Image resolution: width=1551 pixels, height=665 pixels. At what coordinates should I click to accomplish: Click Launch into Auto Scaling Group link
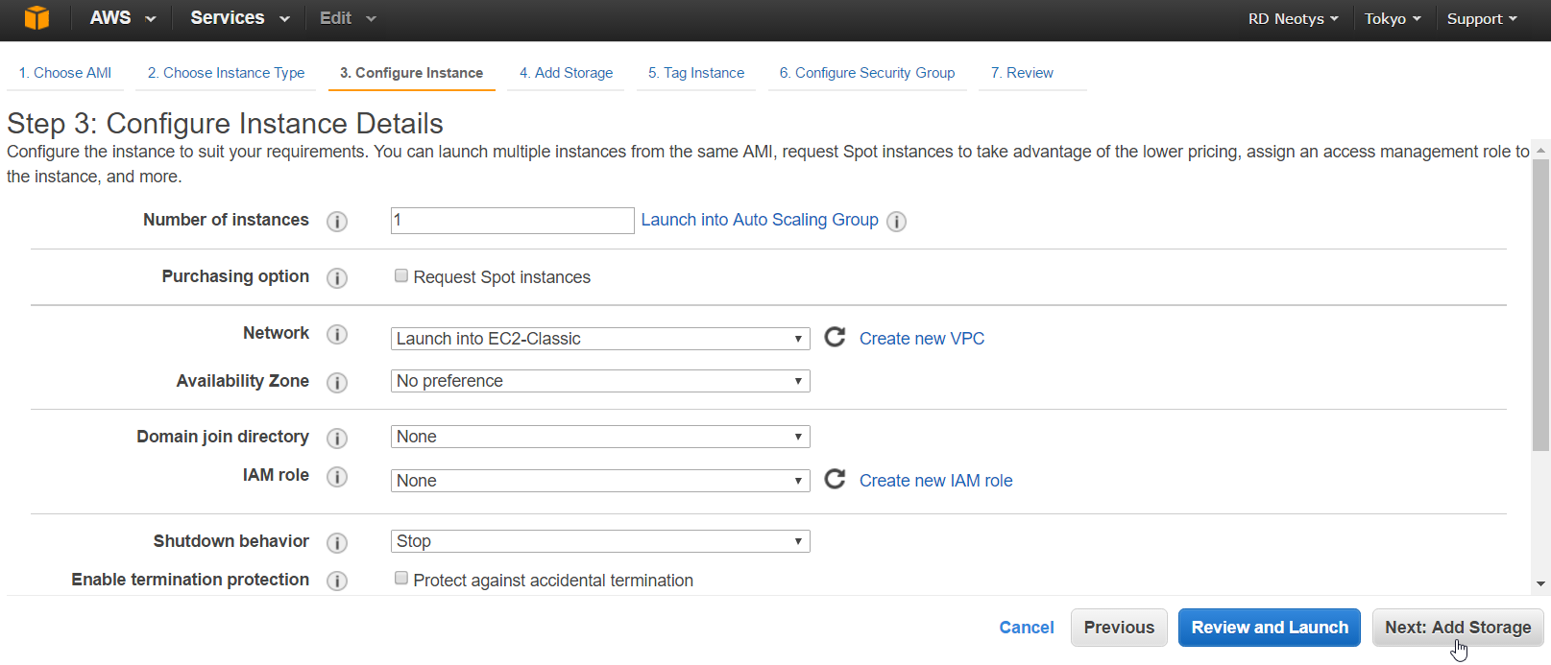point(760,220)
